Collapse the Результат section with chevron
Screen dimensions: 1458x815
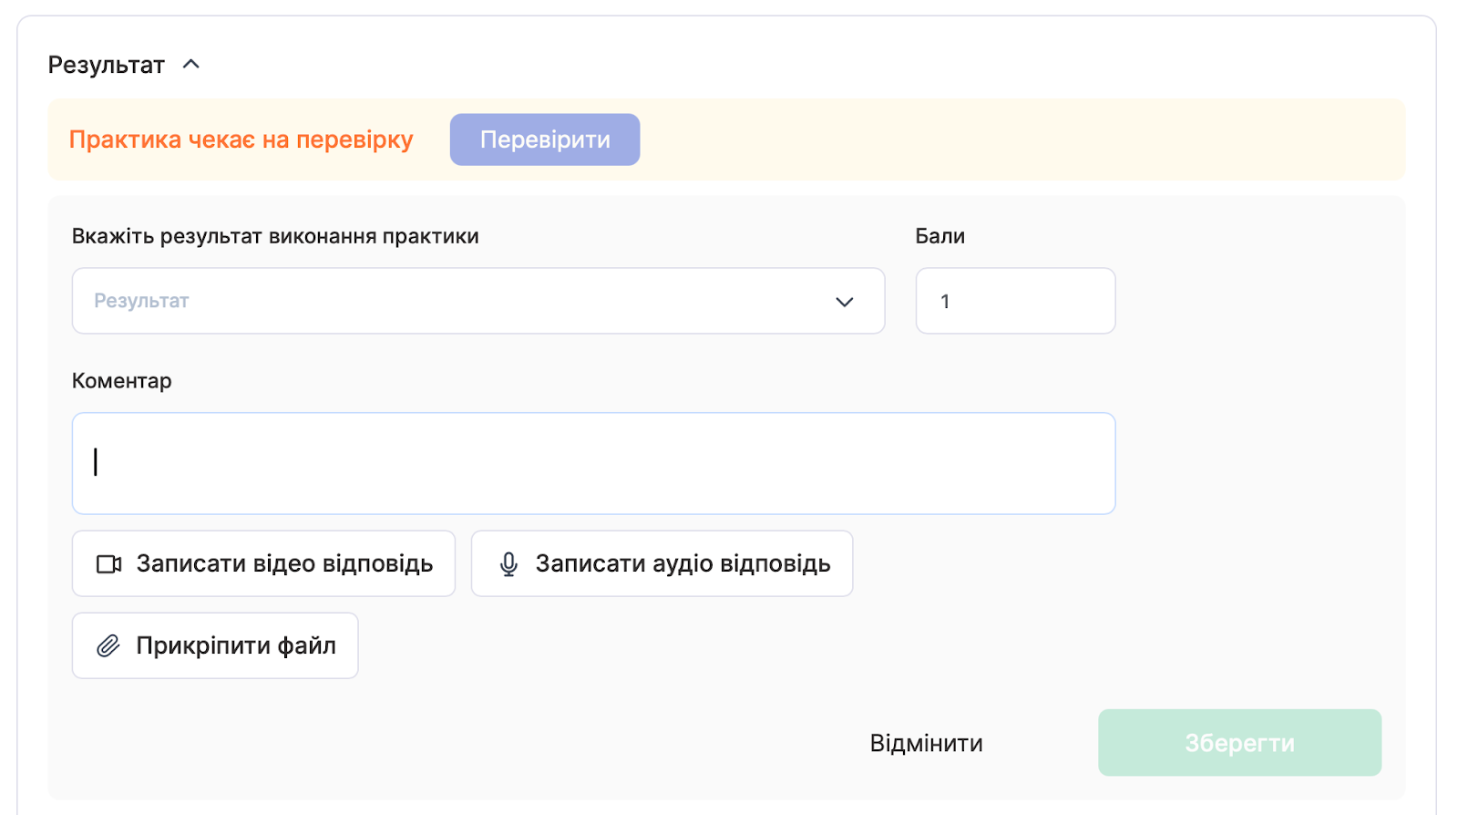click(x=191, y=65)
